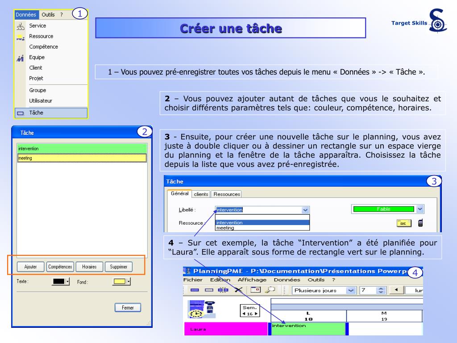This screenshot has width=457, height=343.
Task: Click the Target Skills logo
Action: (x=419, y=21)
